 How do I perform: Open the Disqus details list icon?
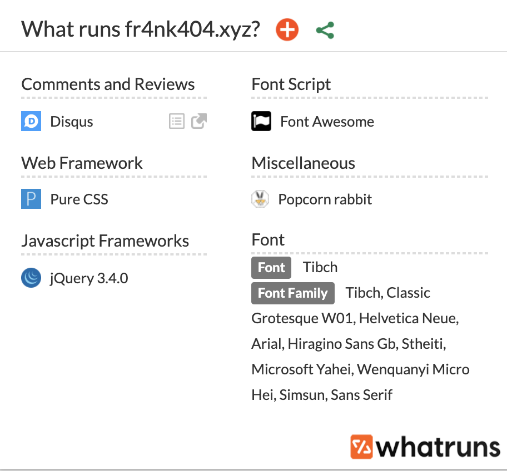point(177,121)
